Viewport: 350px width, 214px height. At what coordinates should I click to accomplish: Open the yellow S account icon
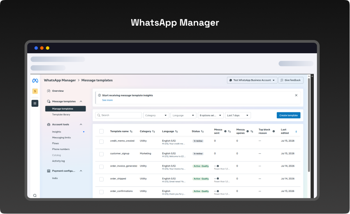pos(35,91)
